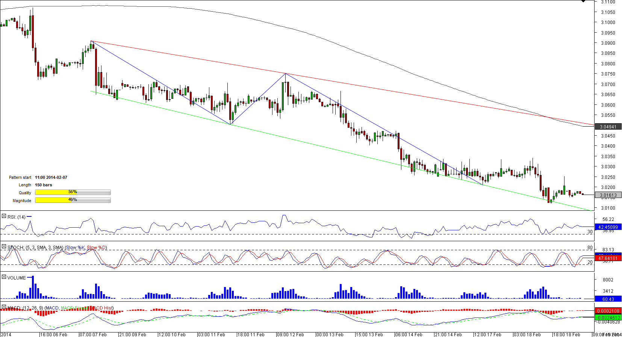Toggle the STOCH panel checkbox

(4, 247)
